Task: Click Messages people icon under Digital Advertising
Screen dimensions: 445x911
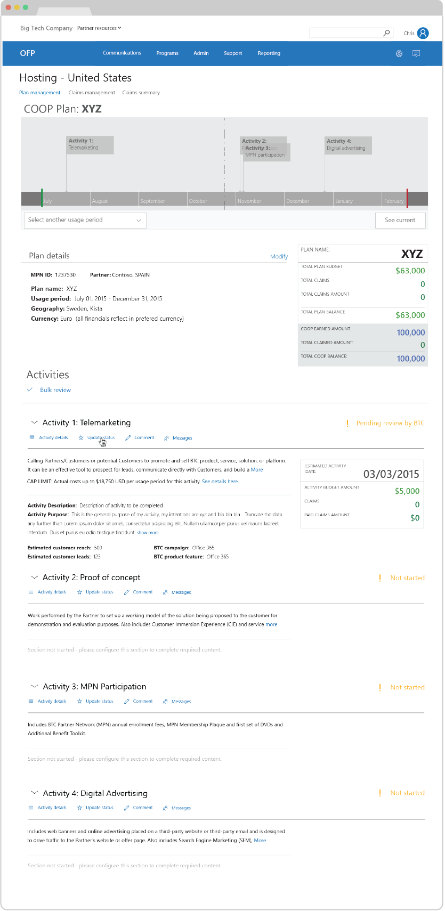Action: 165,808
